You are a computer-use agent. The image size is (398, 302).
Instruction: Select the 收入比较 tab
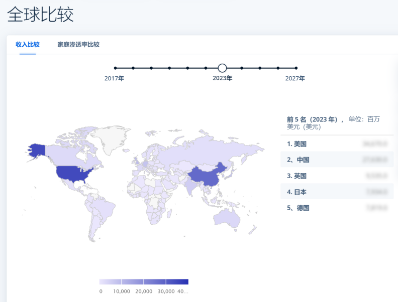click(28, 45)
